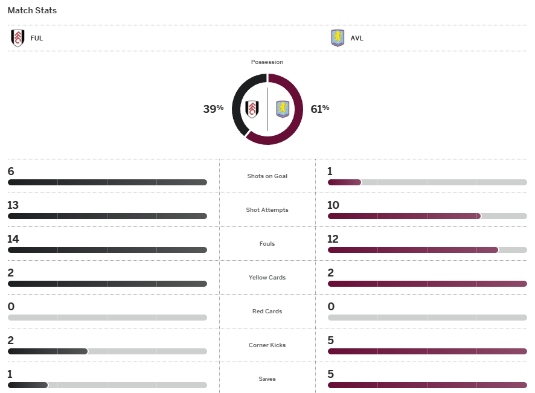Screen dimensions: 535x393
Task: Click the AVL team name link
Action: (x=357, y=38)
